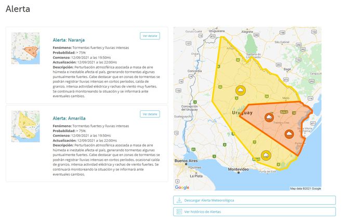The height and width of the screenshot is (221, 342).
Task: Open Ver detalle for Alerta Naranja
Action: click(150, 36)
